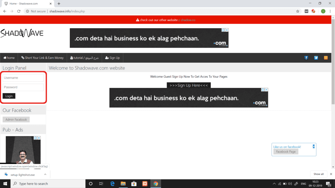Open Chrome profile avatar
Image resolution: width=335 pixels, height=188 pixels.
tap(323, 11)
